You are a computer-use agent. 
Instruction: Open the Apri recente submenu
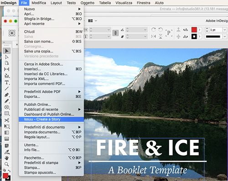pos(52,24)
